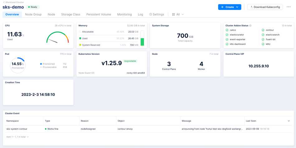Open the Storage Class tab
The image size is (296, 148).
71,14
